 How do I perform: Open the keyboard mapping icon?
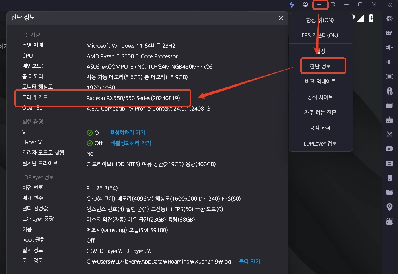390,33
